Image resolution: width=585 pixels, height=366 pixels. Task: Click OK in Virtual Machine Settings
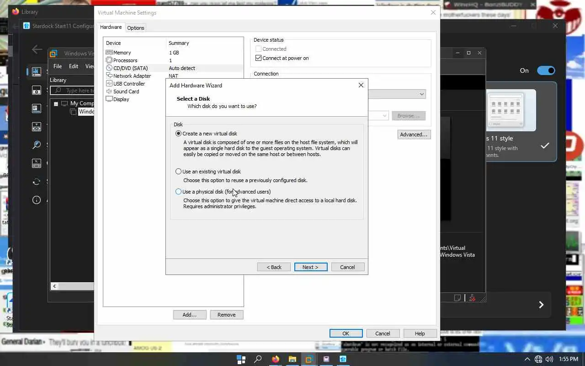click(x=346, y=334)
